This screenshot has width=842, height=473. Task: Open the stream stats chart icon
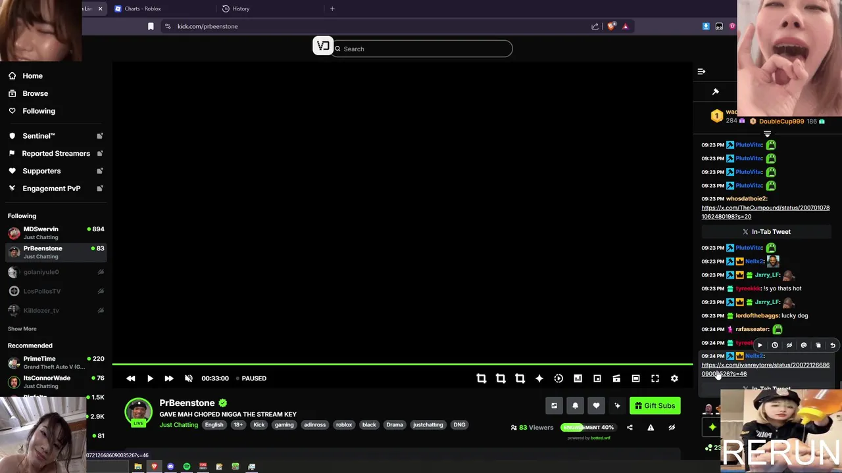pyautogui.click(x=578, y=378)
